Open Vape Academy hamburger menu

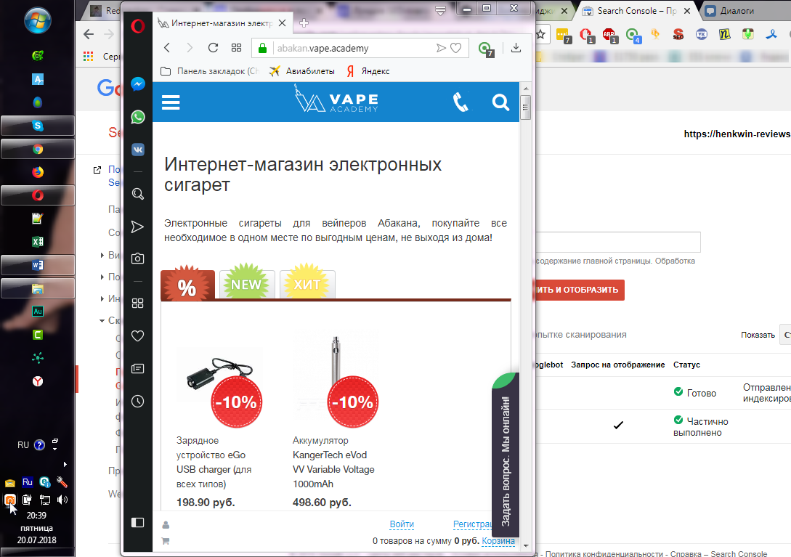coord(171,102)
